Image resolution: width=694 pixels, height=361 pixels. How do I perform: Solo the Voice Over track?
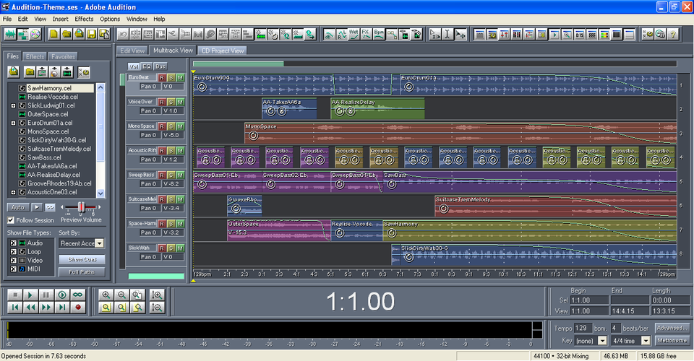pos(171,101)
